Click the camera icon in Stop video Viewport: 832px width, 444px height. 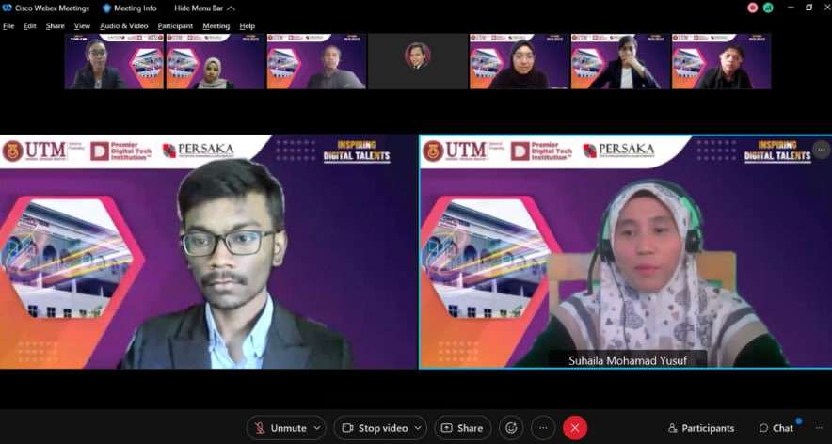point(347,428)
